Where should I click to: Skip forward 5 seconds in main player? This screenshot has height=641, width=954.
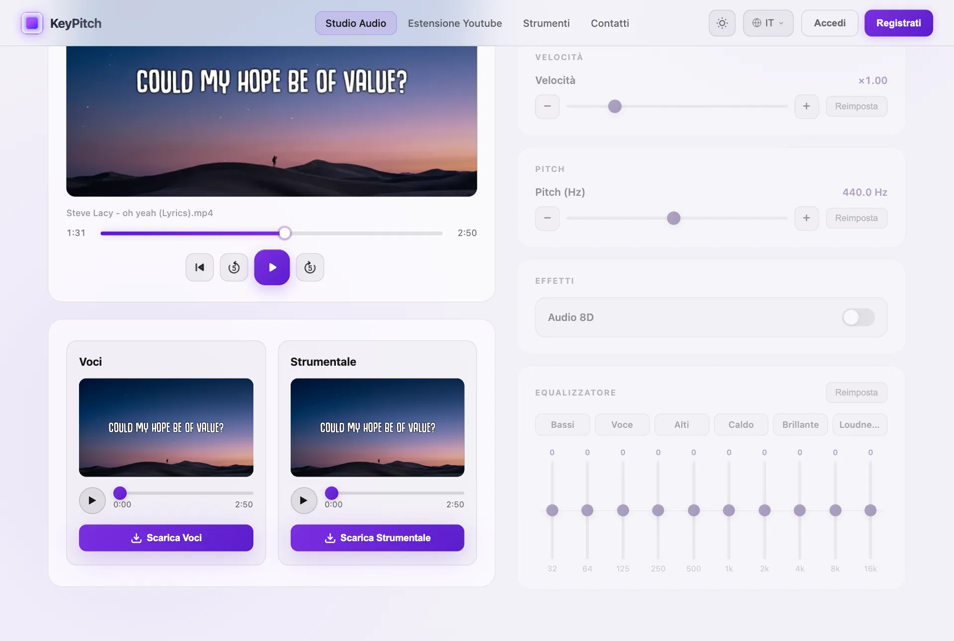point(310,267)
